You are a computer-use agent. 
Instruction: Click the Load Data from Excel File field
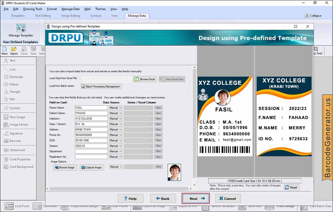coord(107,79)
